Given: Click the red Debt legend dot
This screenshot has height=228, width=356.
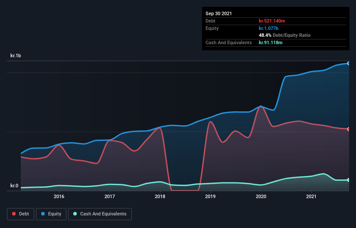Looking at the screenshot, I should tap(14, 214).
